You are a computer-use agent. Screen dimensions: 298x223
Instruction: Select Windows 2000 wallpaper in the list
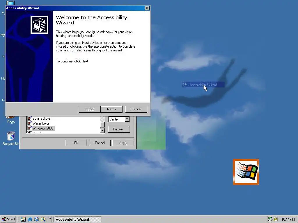[43, 128]
